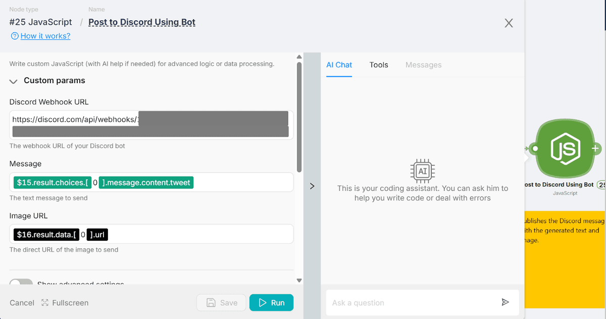Click the params panel vertical scrollbar
The image size is (606, 319).
tap(299, 116)
